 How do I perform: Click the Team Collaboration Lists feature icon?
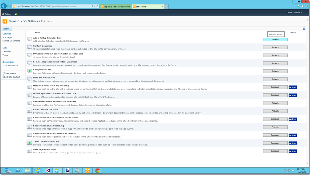[30, 143]
